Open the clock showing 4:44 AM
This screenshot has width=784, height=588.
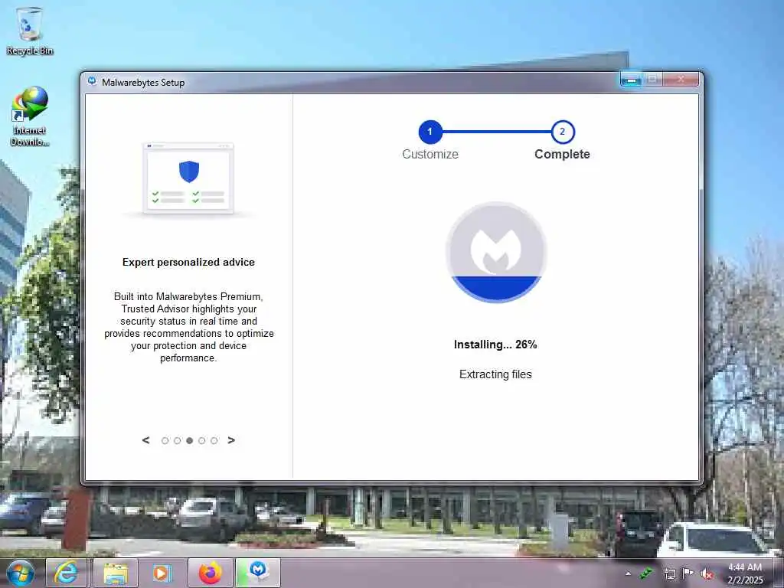click(x=745, y=573)
